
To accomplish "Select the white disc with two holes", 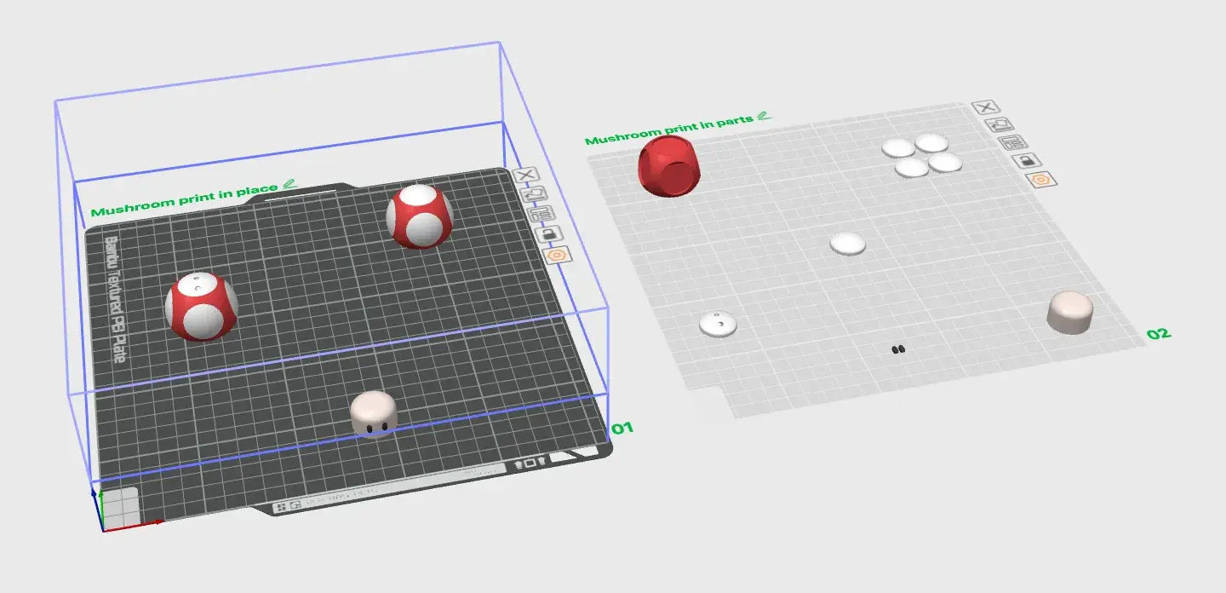I will click(x=719, y=324).
